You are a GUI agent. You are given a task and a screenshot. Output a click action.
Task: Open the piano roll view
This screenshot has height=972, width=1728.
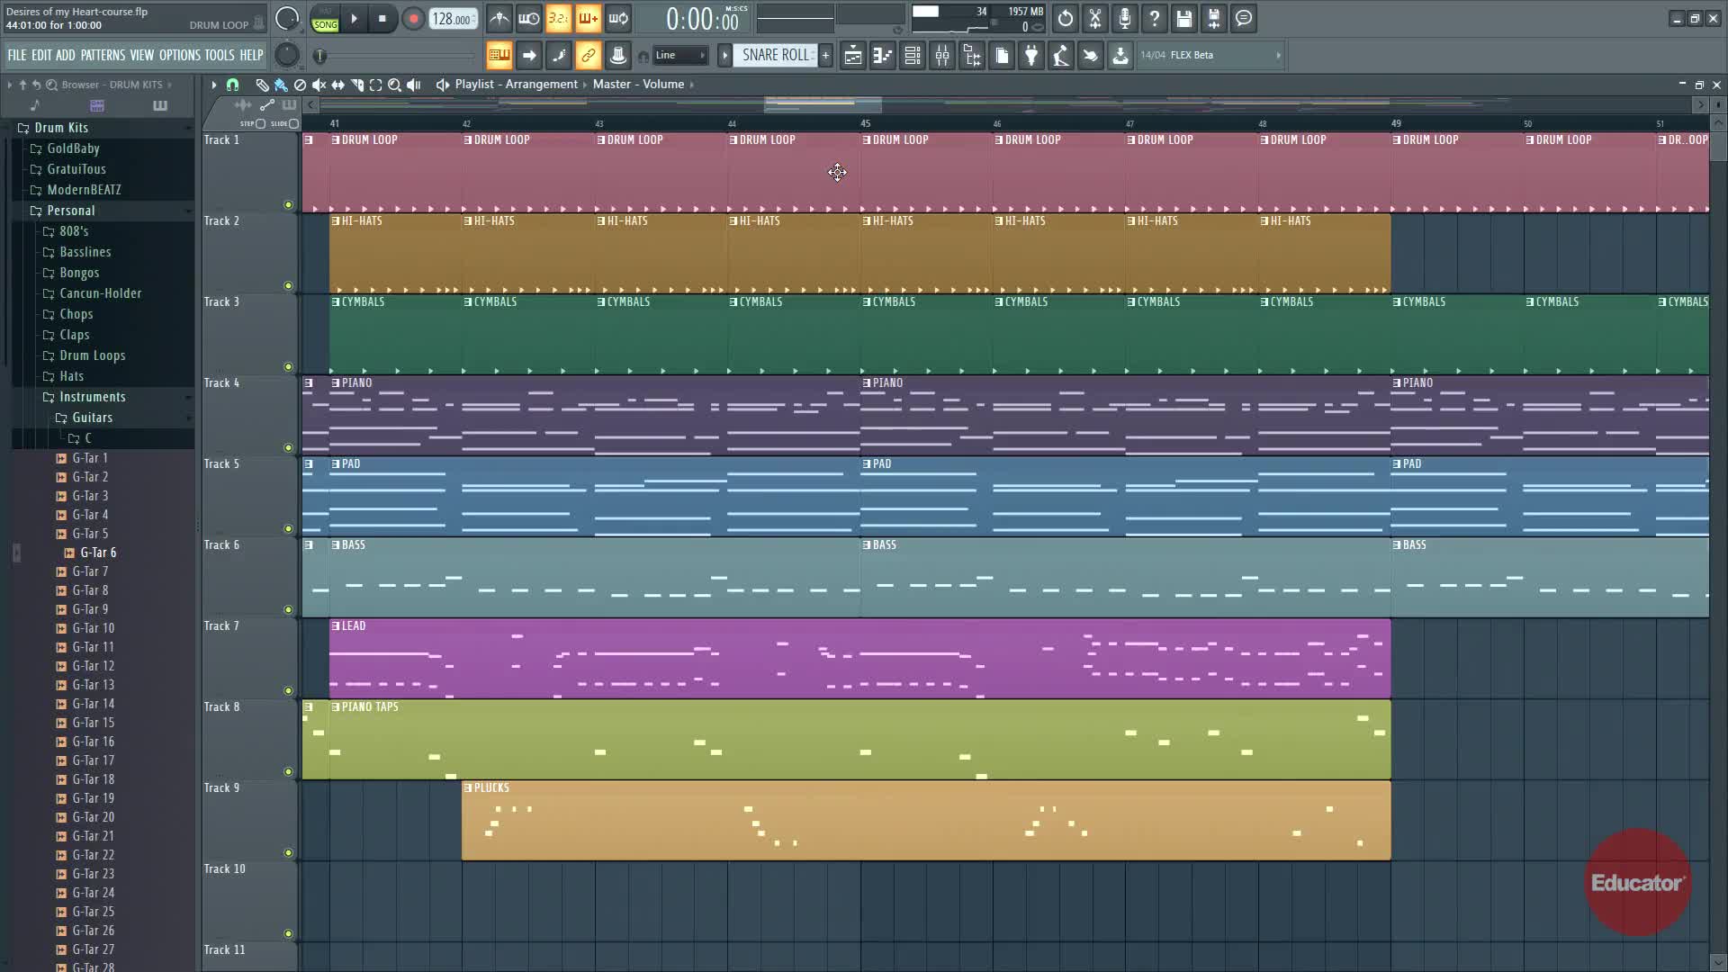point(883,56)
